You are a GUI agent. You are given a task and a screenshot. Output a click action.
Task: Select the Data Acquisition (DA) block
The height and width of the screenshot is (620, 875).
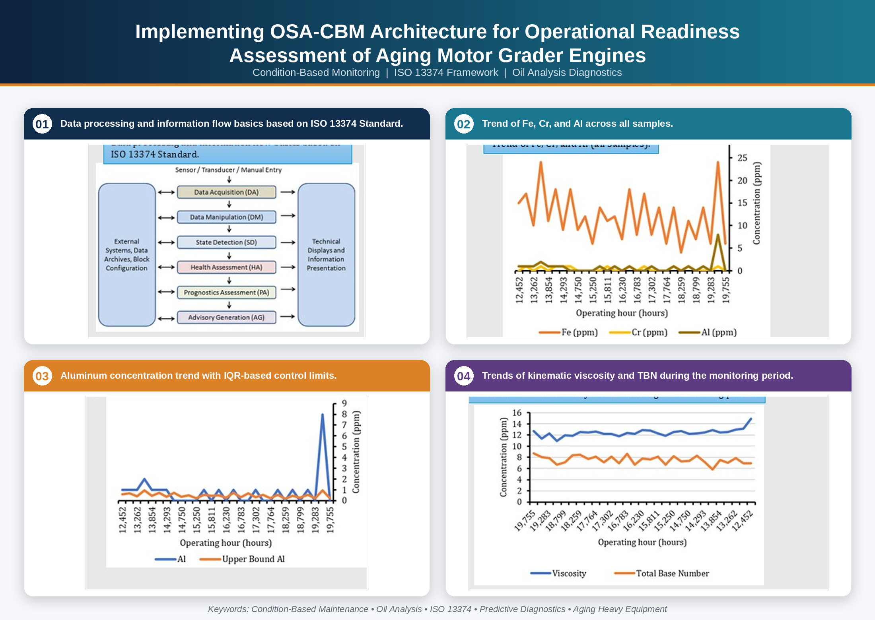click(x=226, y=192)
